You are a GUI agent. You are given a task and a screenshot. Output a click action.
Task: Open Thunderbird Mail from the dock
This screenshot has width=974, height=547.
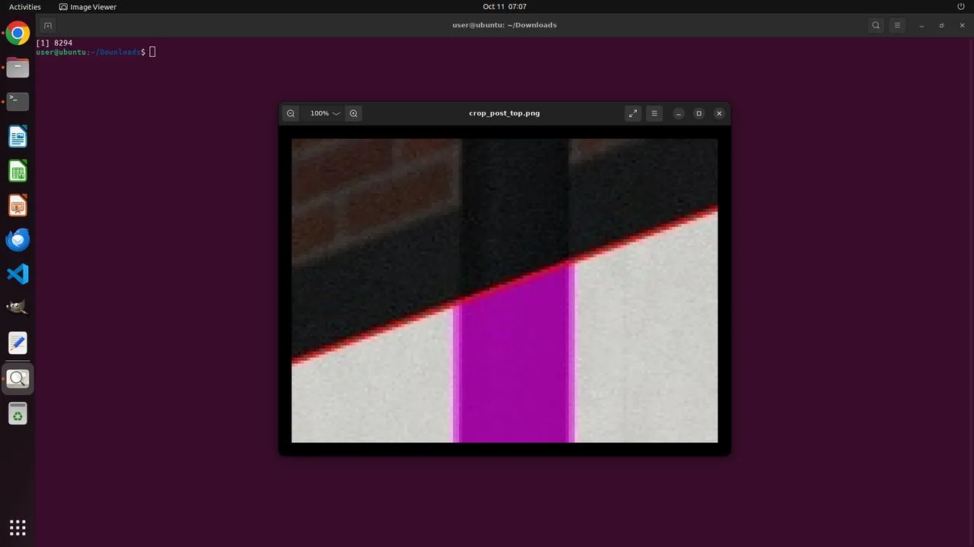[x=18, y=240]
